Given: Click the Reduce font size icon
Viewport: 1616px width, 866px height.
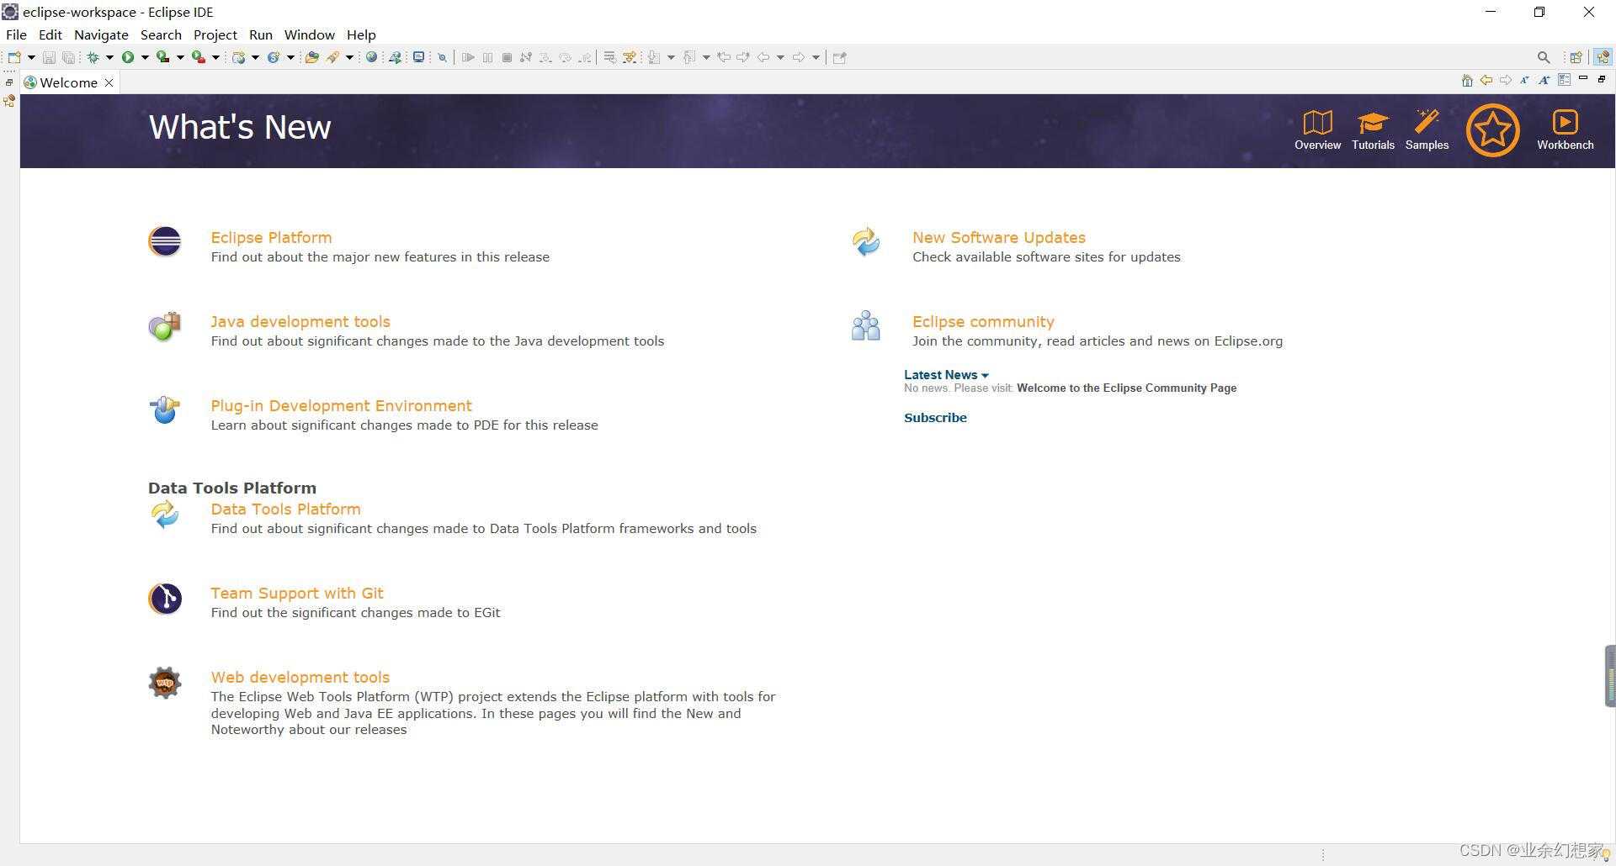Looking at the screenshot, I should click(1524, 80).
